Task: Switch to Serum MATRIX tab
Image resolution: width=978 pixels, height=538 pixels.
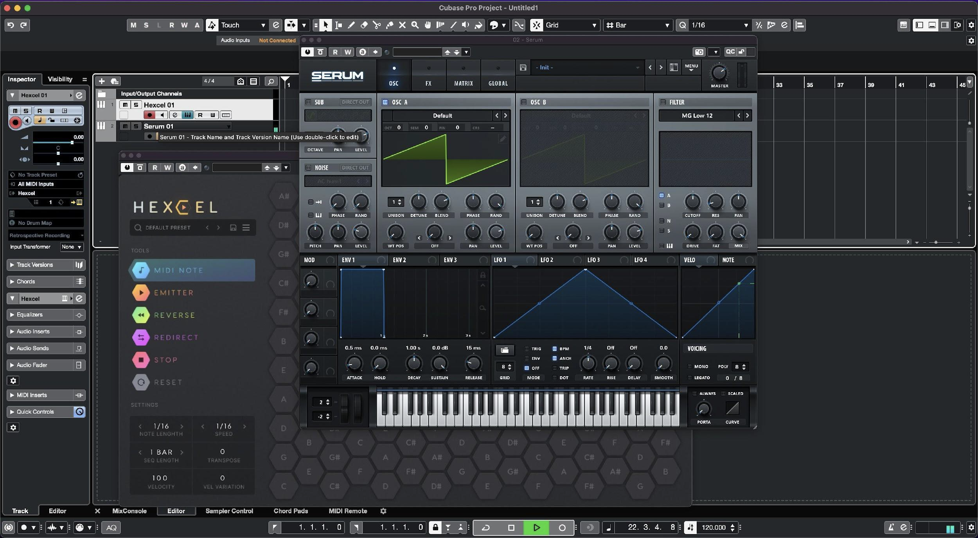Action: [x=463, y=75]
